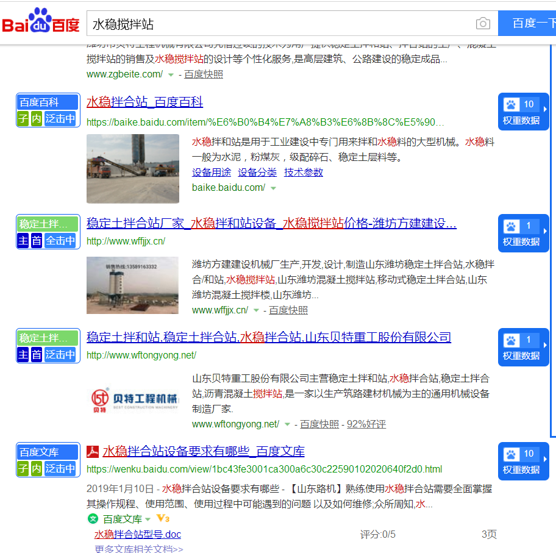The width and height of the screenshot is (556, 553).
Task: Click the 泛击中 tag for the wftongyong.net result
Action: [x=60, y=354]
